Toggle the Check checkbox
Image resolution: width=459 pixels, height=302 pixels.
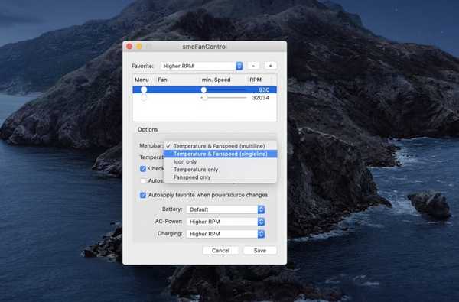(143, 169)
